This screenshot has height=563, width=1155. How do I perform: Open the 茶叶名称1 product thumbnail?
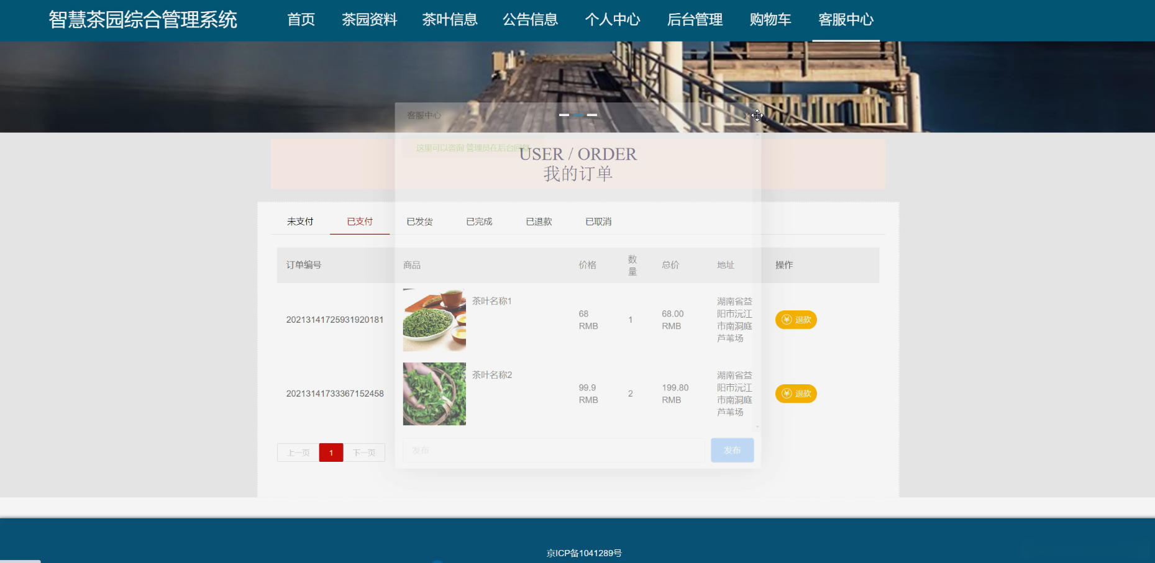coord(434,320)
